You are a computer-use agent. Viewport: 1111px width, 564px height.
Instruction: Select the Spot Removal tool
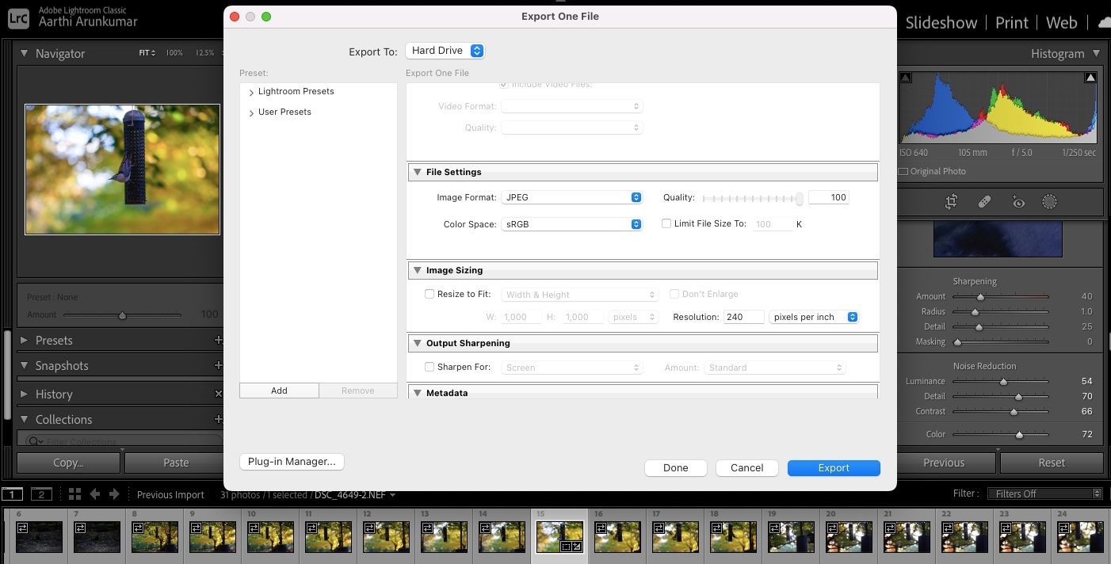pyautogui.click(x=984, y=201)
